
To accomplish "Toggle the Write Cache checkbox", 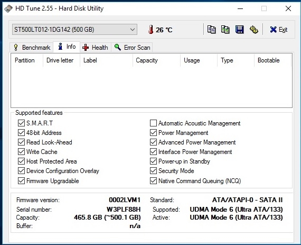I will coord(21,152).
